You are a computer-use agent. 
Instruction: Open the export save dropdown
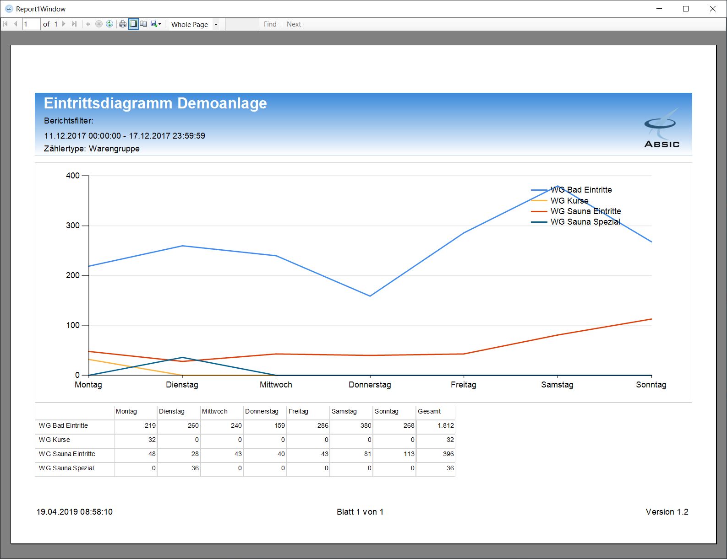tap(156, 24)
